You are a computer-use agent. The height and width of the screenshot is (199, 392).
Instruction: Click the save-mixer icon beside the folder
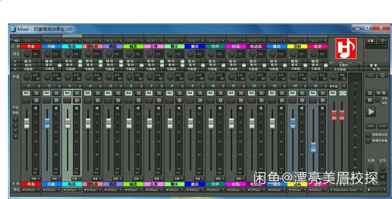tap(382, 75)
